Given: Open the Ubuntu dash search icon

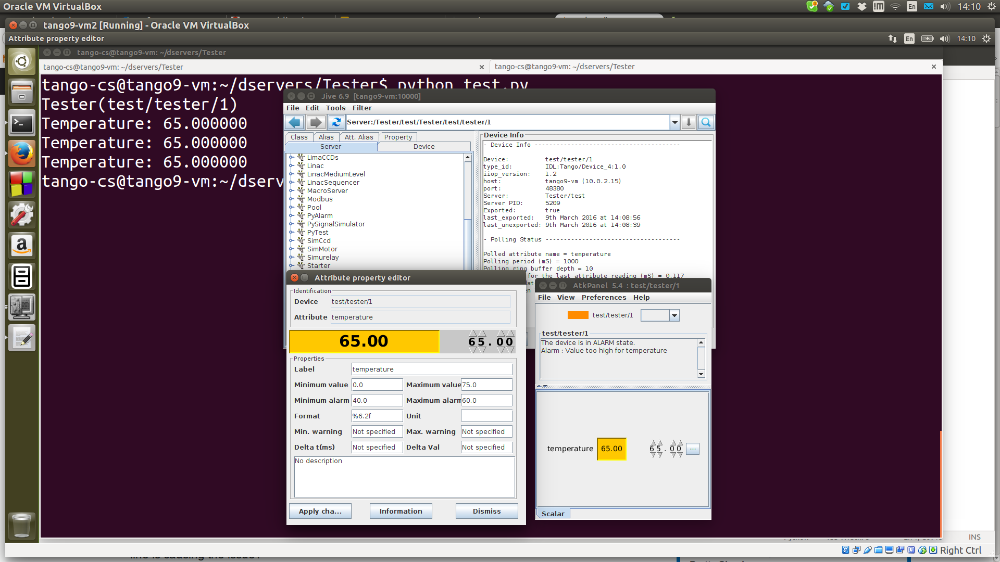Looking at the screenshot, I should tap(22, 62).
